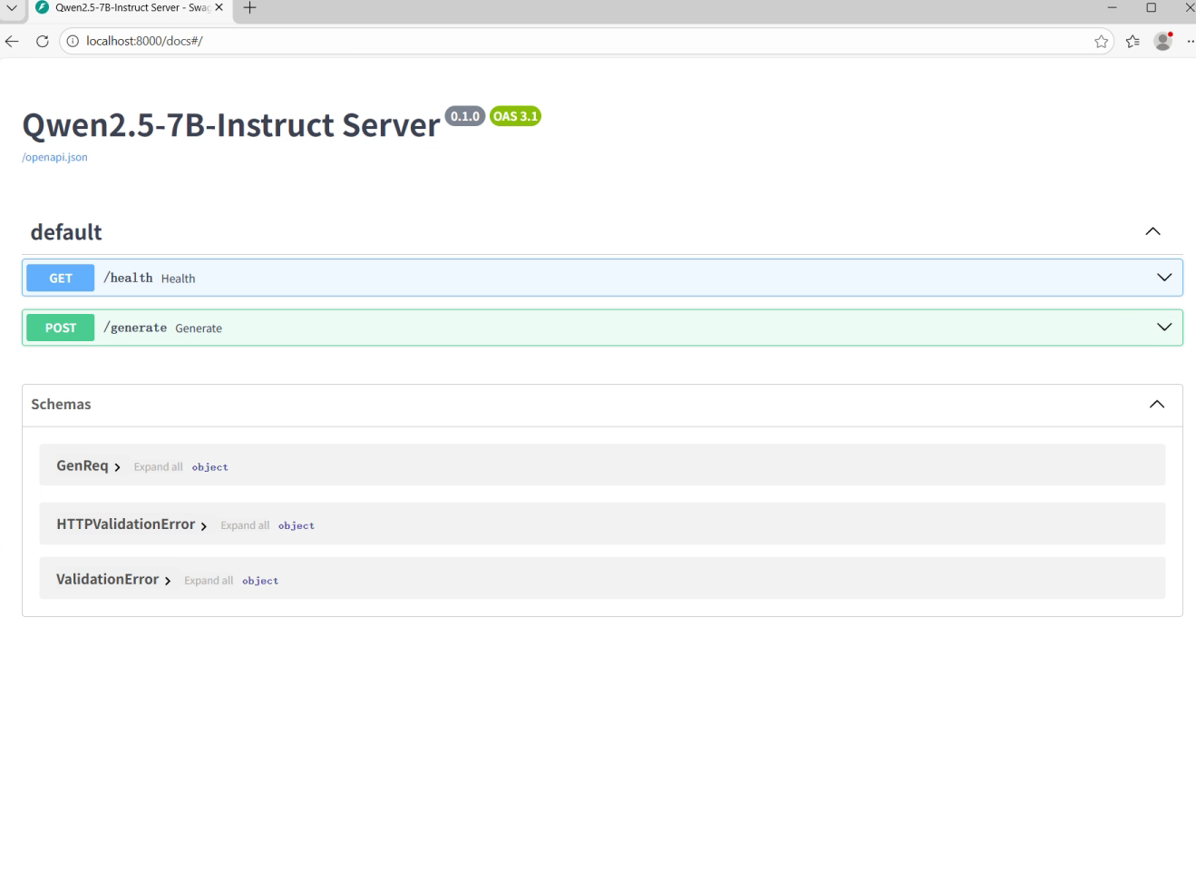Click the 0.1.0 version badge
Viewport: 1196px width, 872px height.
pos(465,116)
